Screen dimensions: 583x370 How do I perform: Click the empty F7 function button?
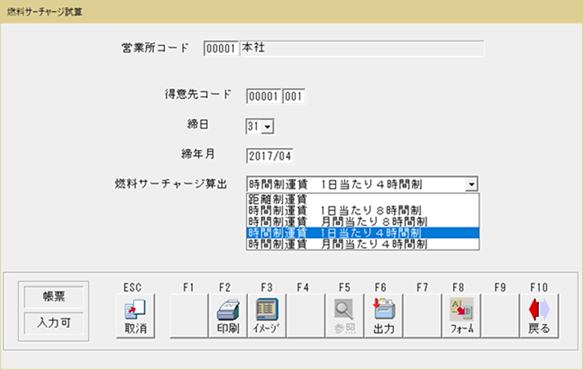(x=422, y=316)
